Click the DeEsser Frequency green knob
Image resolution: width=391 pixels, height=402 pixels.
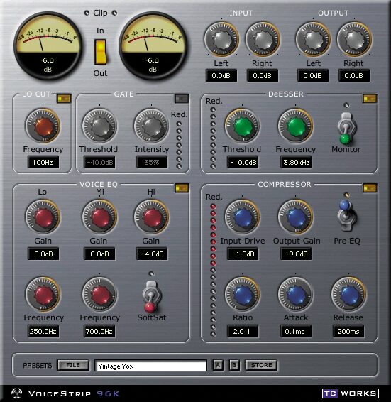295,126
